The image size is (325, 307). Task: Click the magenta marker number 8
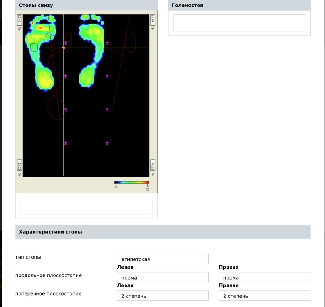coord(65,143)
